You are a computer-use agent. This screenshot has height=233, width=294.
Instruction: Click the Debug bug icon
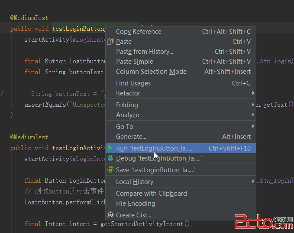click(110, 158)
